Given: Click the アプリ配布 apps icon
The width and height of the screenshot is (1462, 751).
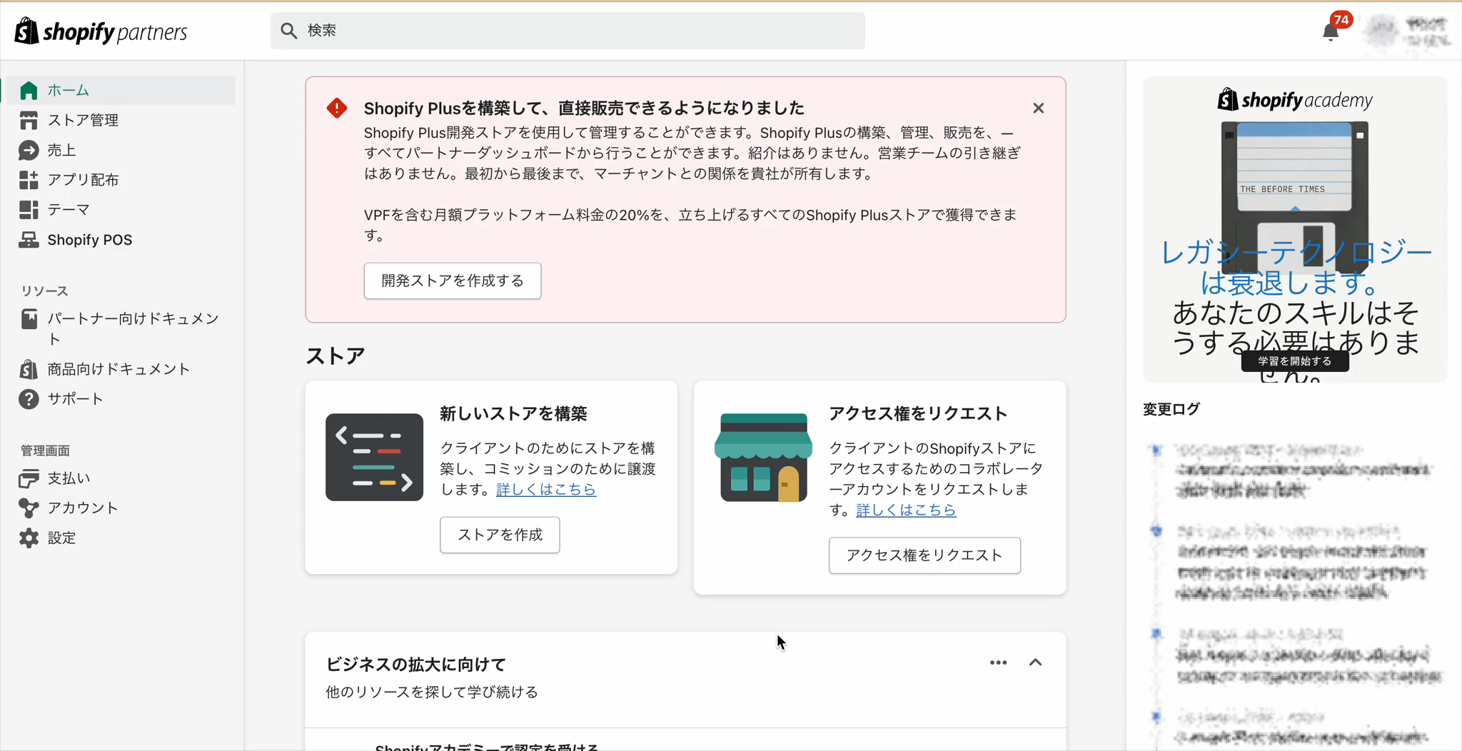Looking at the screenshot, I should click(x=29, y=180).
